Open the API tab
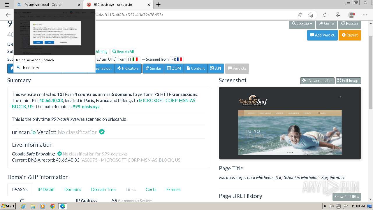 (x=216, y=68)
